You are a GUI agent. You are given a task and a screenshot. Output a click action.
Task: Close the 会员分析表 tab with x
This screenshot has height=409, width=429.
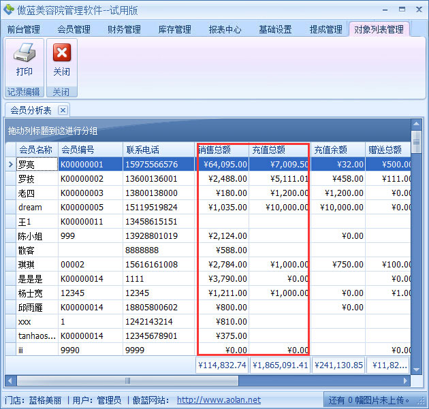click(x=63, y=110)
